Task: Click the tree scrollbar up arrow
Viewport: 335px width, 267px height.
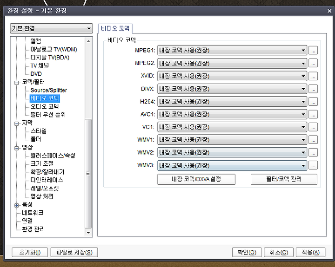Action: coord(88,41)
